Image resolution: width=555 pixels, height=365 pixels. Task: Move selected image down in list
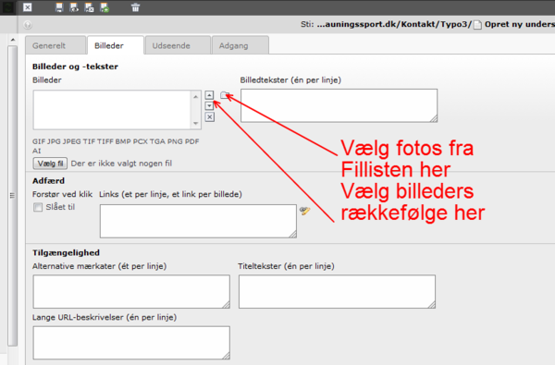[210, 105]
